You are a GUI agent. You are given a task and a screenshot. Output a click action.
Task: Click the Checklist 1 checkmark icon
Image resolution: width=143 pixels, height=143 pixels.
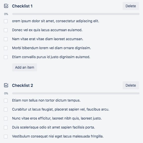point(6,6)
